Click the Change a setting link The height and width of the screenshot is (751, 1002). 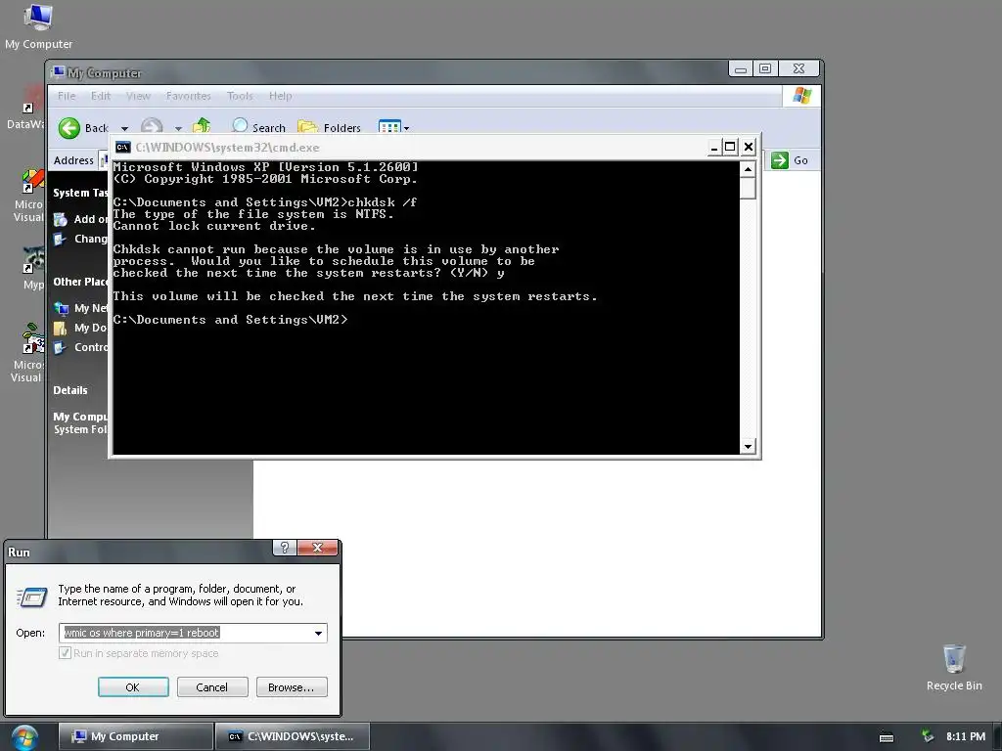tap(90, 239)
